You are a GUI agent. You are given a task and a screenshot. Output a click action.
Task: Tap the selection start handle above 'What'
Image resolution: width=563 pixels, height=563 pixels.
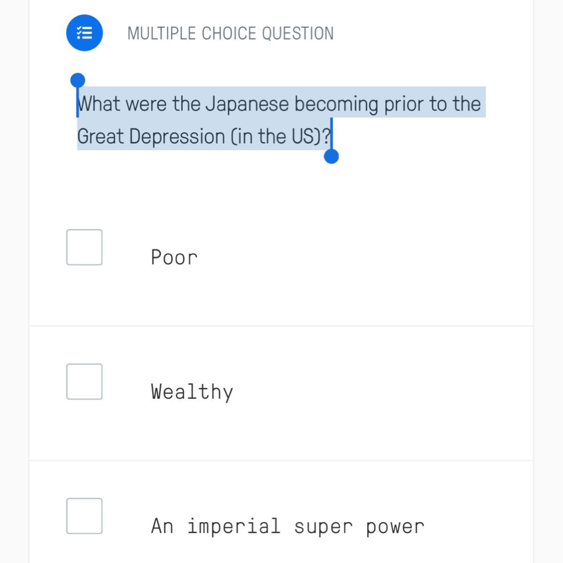click(x=77, y=81)
